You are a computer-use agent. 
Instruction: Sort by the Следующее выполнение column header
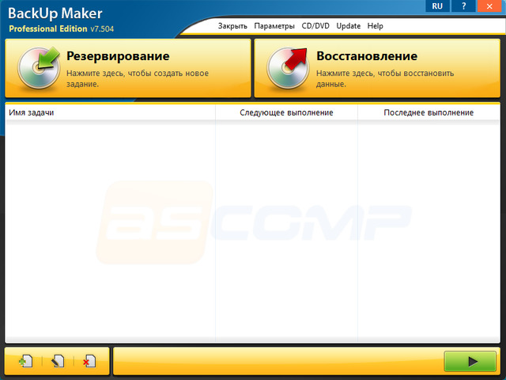point(286,112)
